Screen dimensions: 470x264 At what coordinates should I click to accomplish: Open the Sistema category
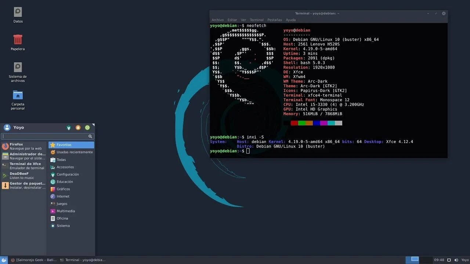click(71, 225)
